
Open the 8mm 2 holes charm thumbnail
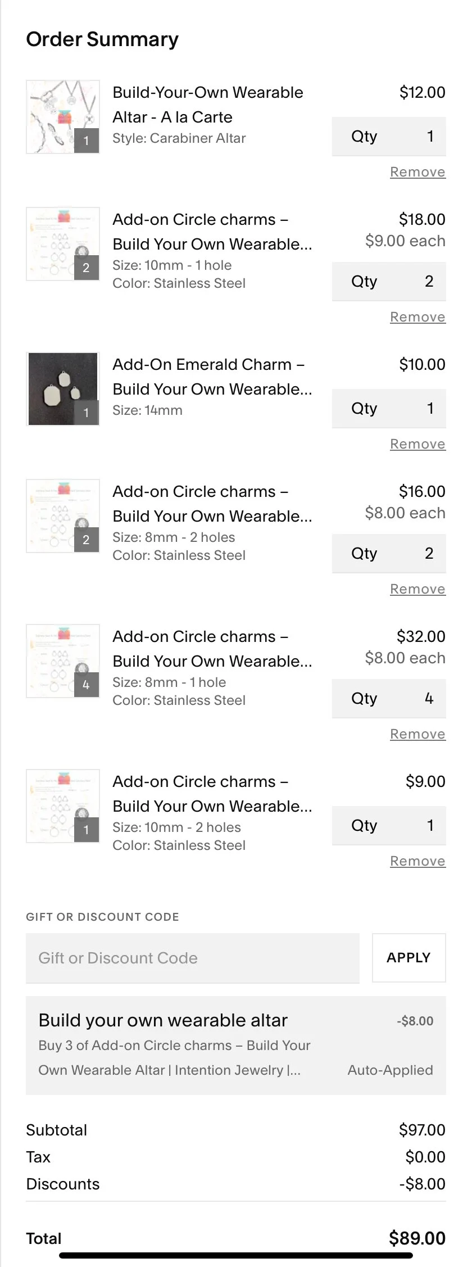tap(63, 515)
